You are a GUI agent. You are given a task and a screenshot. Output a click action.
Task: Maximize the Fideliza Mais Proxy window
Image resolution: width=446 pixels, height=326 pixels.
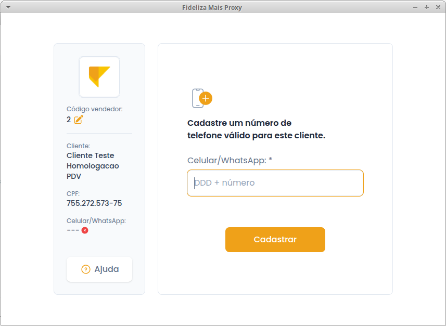(427, 7)
